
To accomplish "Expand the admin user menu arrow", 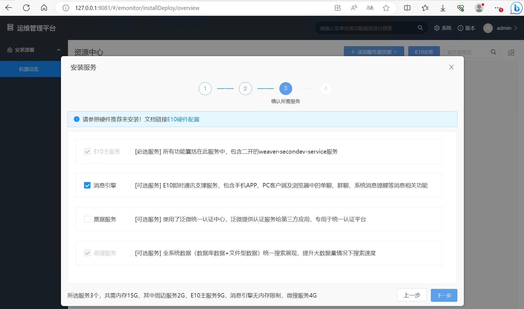I will (x=515, y=28).
